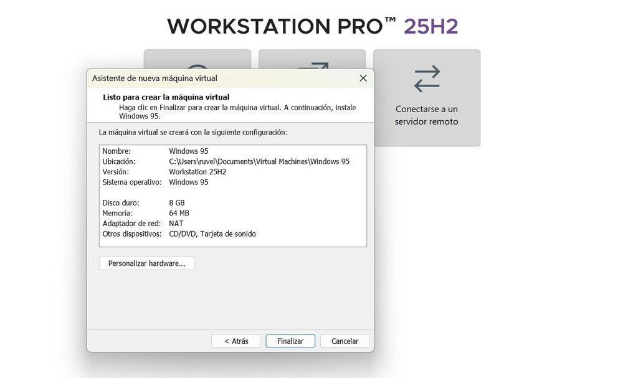Screen dimensions: 623x378
Task: Click the Listo para crear la máquina virtual header
Action: (166, 97)
